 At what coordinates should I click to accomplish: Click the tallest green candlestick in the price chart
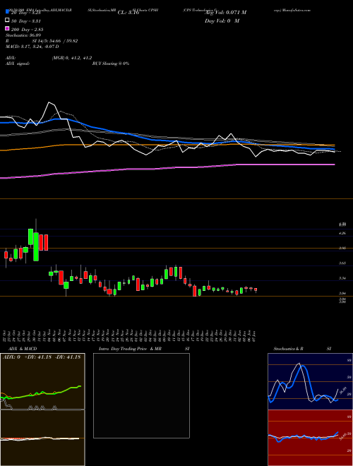36,246
